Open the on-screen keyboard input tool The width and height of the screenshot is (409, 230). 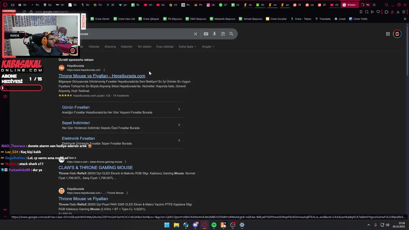click(206, 34)
